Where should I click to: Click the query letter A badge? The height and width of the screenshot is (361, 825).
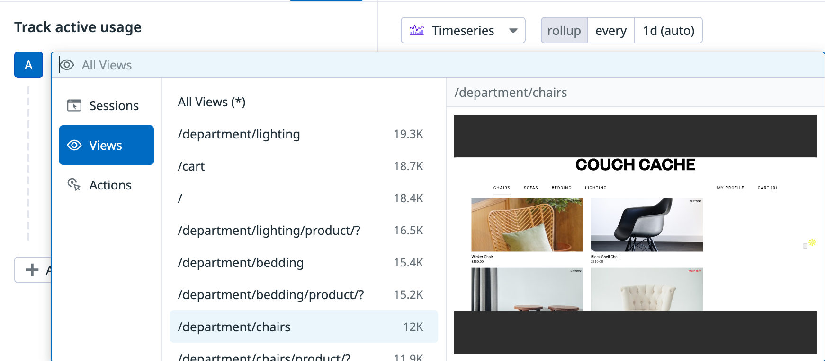tap(28, 65)
